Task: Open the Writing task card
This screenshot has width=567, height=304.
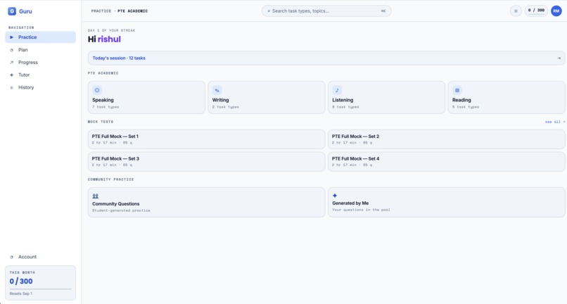Action: click(267, 97)
